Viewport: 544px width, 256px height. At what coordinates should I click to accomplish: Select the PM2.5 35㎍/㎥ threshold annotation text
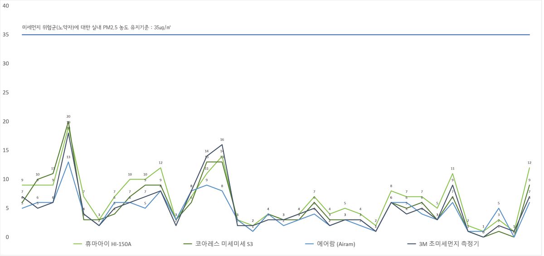(96, 28)
